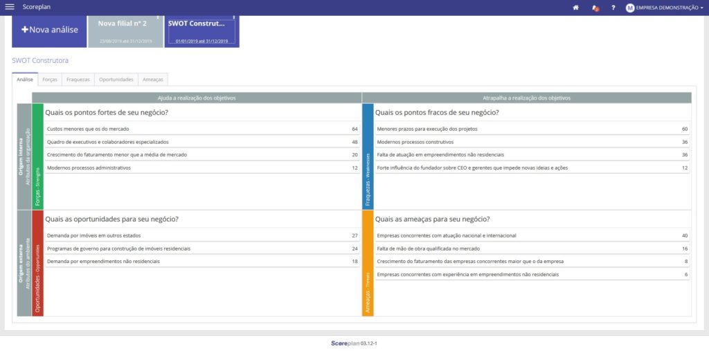Select 'Crescimento do faturamento das empresas concorrentes' row
709x351 pixels.
(x=532, y=262)
